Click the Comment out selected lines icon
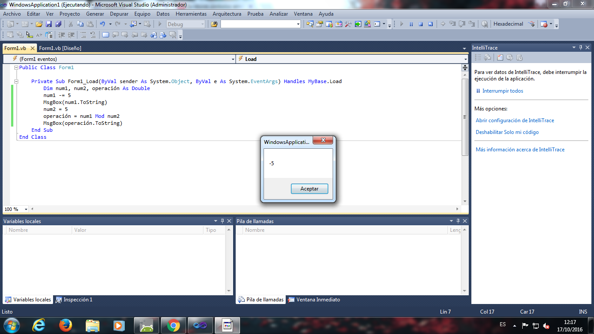This screenshot has width=594, height=334. click(83, 35)
